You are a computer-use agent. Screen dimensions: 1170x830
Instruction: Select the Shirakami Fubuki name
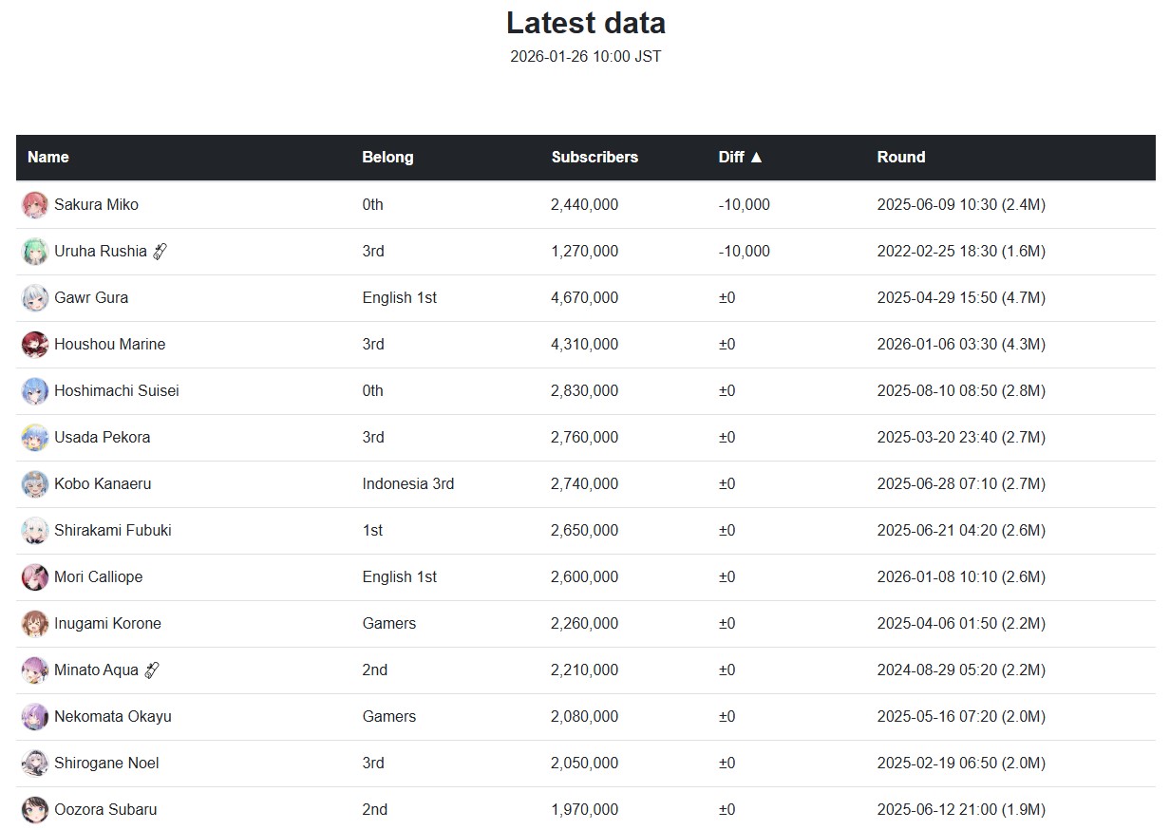click(113, 531)
